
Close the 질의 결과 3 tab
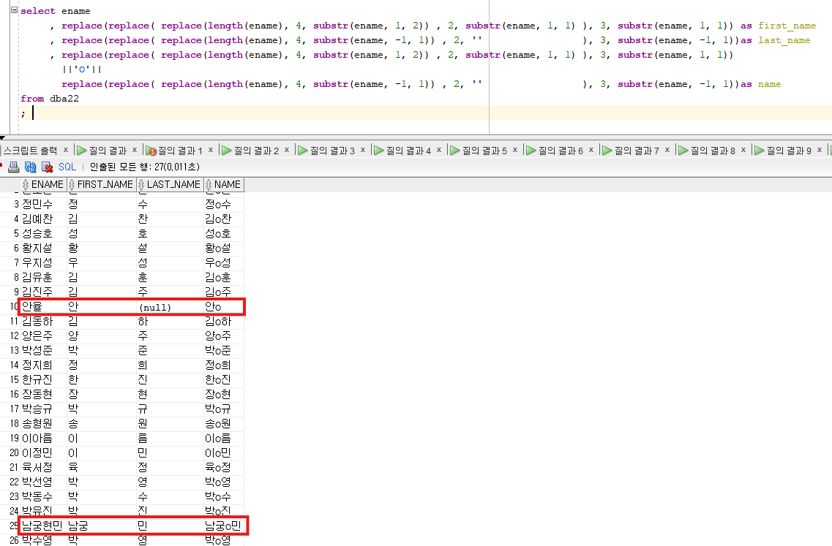click(x=363, y=150)
